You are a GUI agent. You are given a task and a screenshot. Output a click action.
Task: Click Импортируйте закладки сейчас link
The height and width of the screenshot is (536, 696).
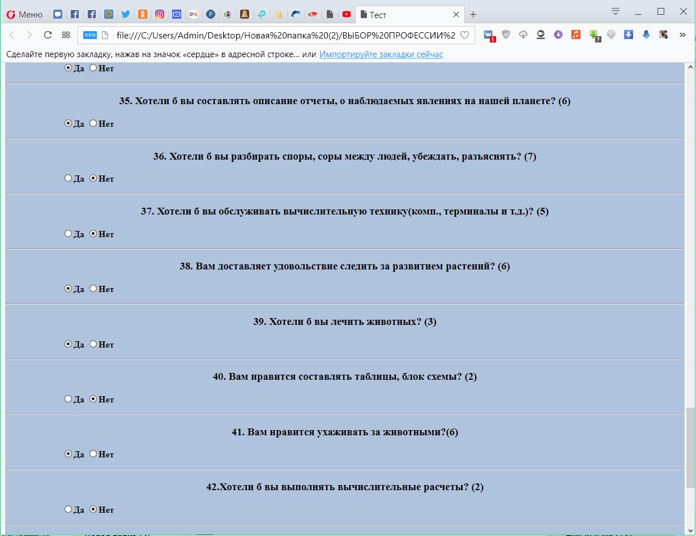(x=381, y=54)
